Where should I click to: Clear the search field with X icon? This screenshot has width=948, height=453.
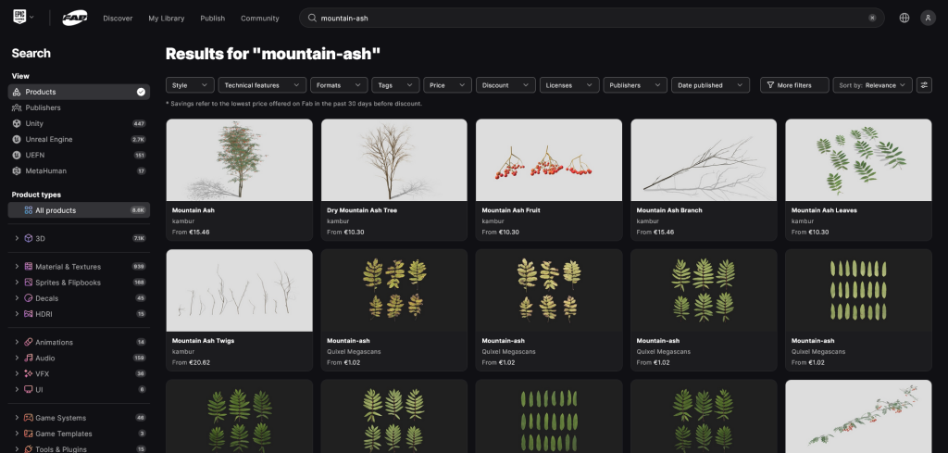pyautogui.click(x=872, y=19)
